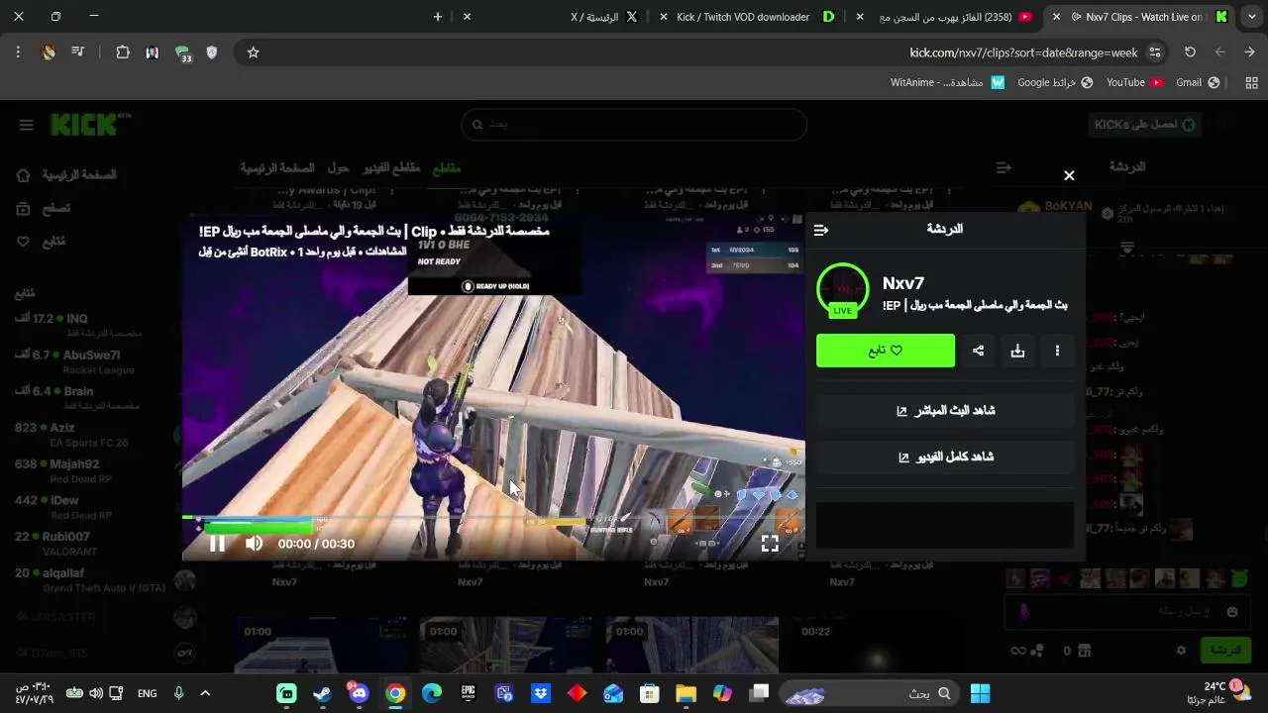
Task: Open the 00:22 clip thumbnail
Action: [878, 645]
